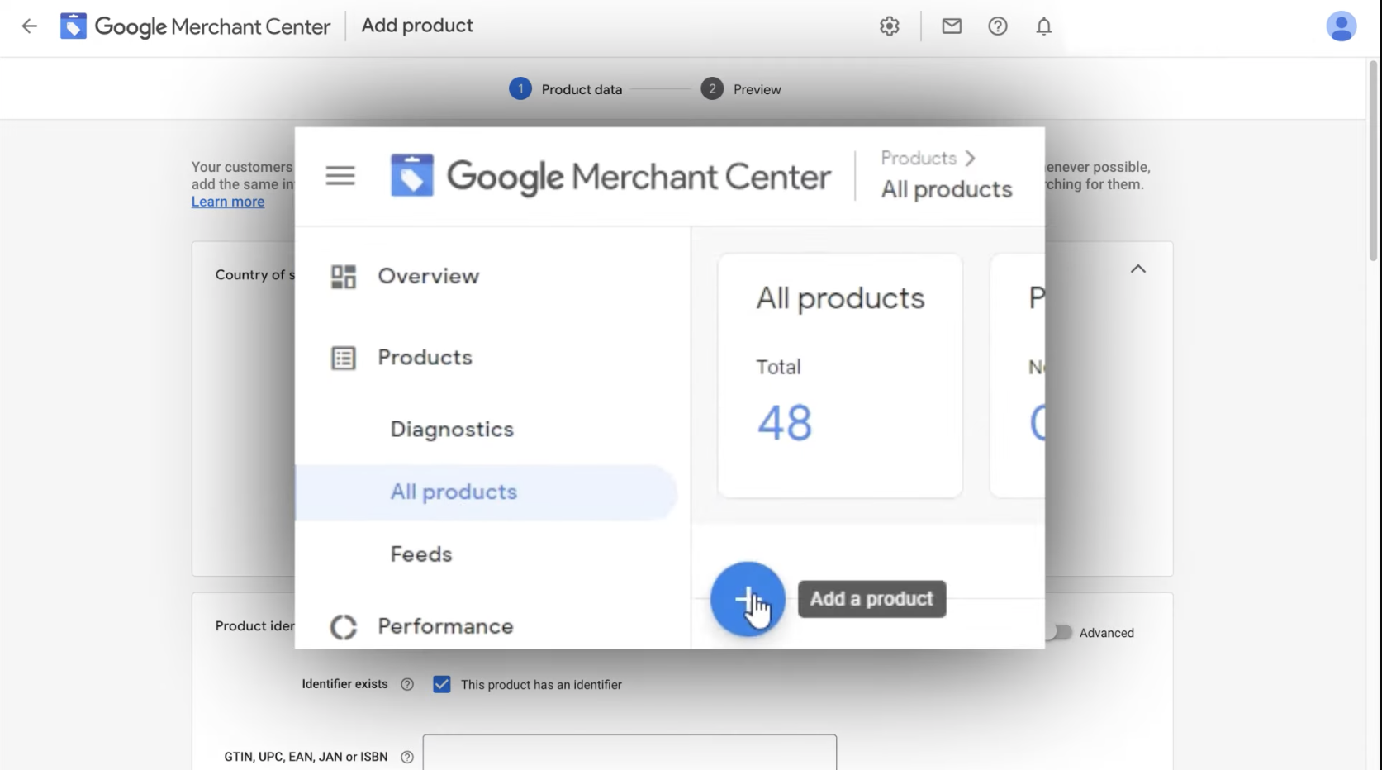The image size is (1382, 770).
Task: Select step 1 Product data
Action: 566,89
